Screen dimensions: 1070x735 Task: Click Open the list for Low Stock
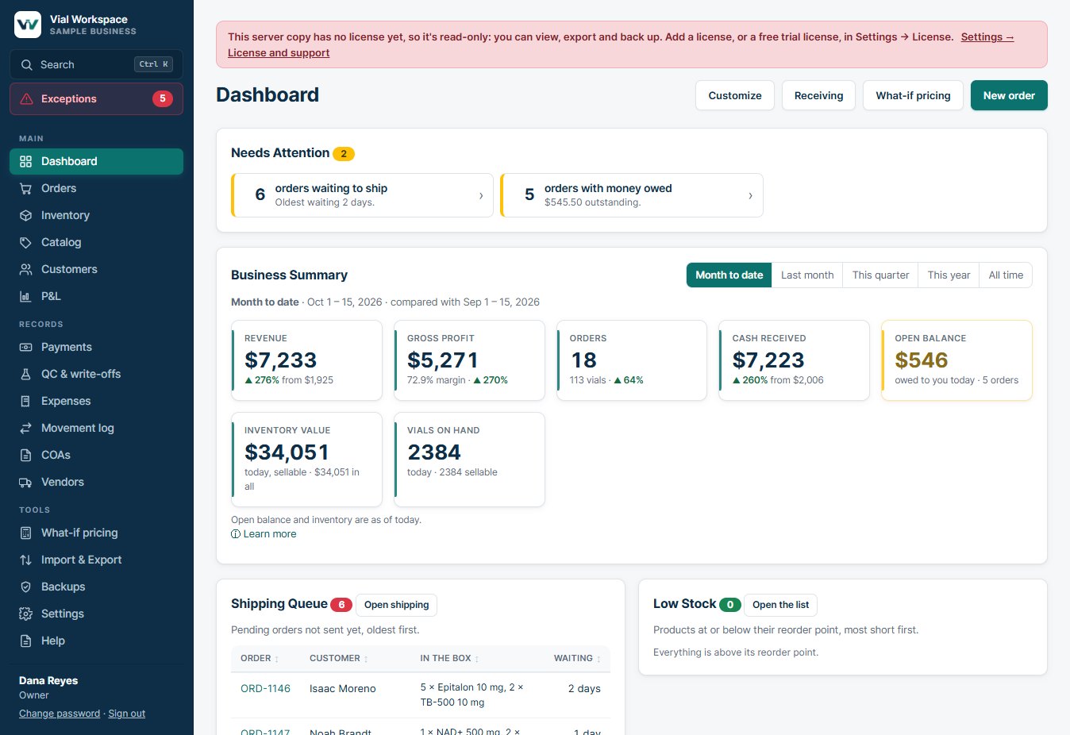coord(780,605)
